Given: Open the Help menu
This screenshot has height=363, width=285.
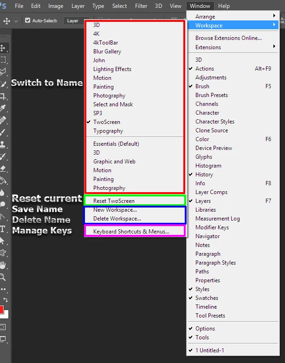Looking at the screenshot, I should (224, 6).
